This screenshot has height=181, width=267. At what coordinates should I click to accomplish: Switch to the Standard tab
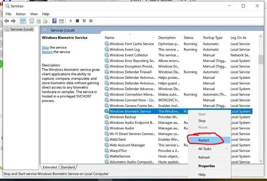click(x=68, y=167)
